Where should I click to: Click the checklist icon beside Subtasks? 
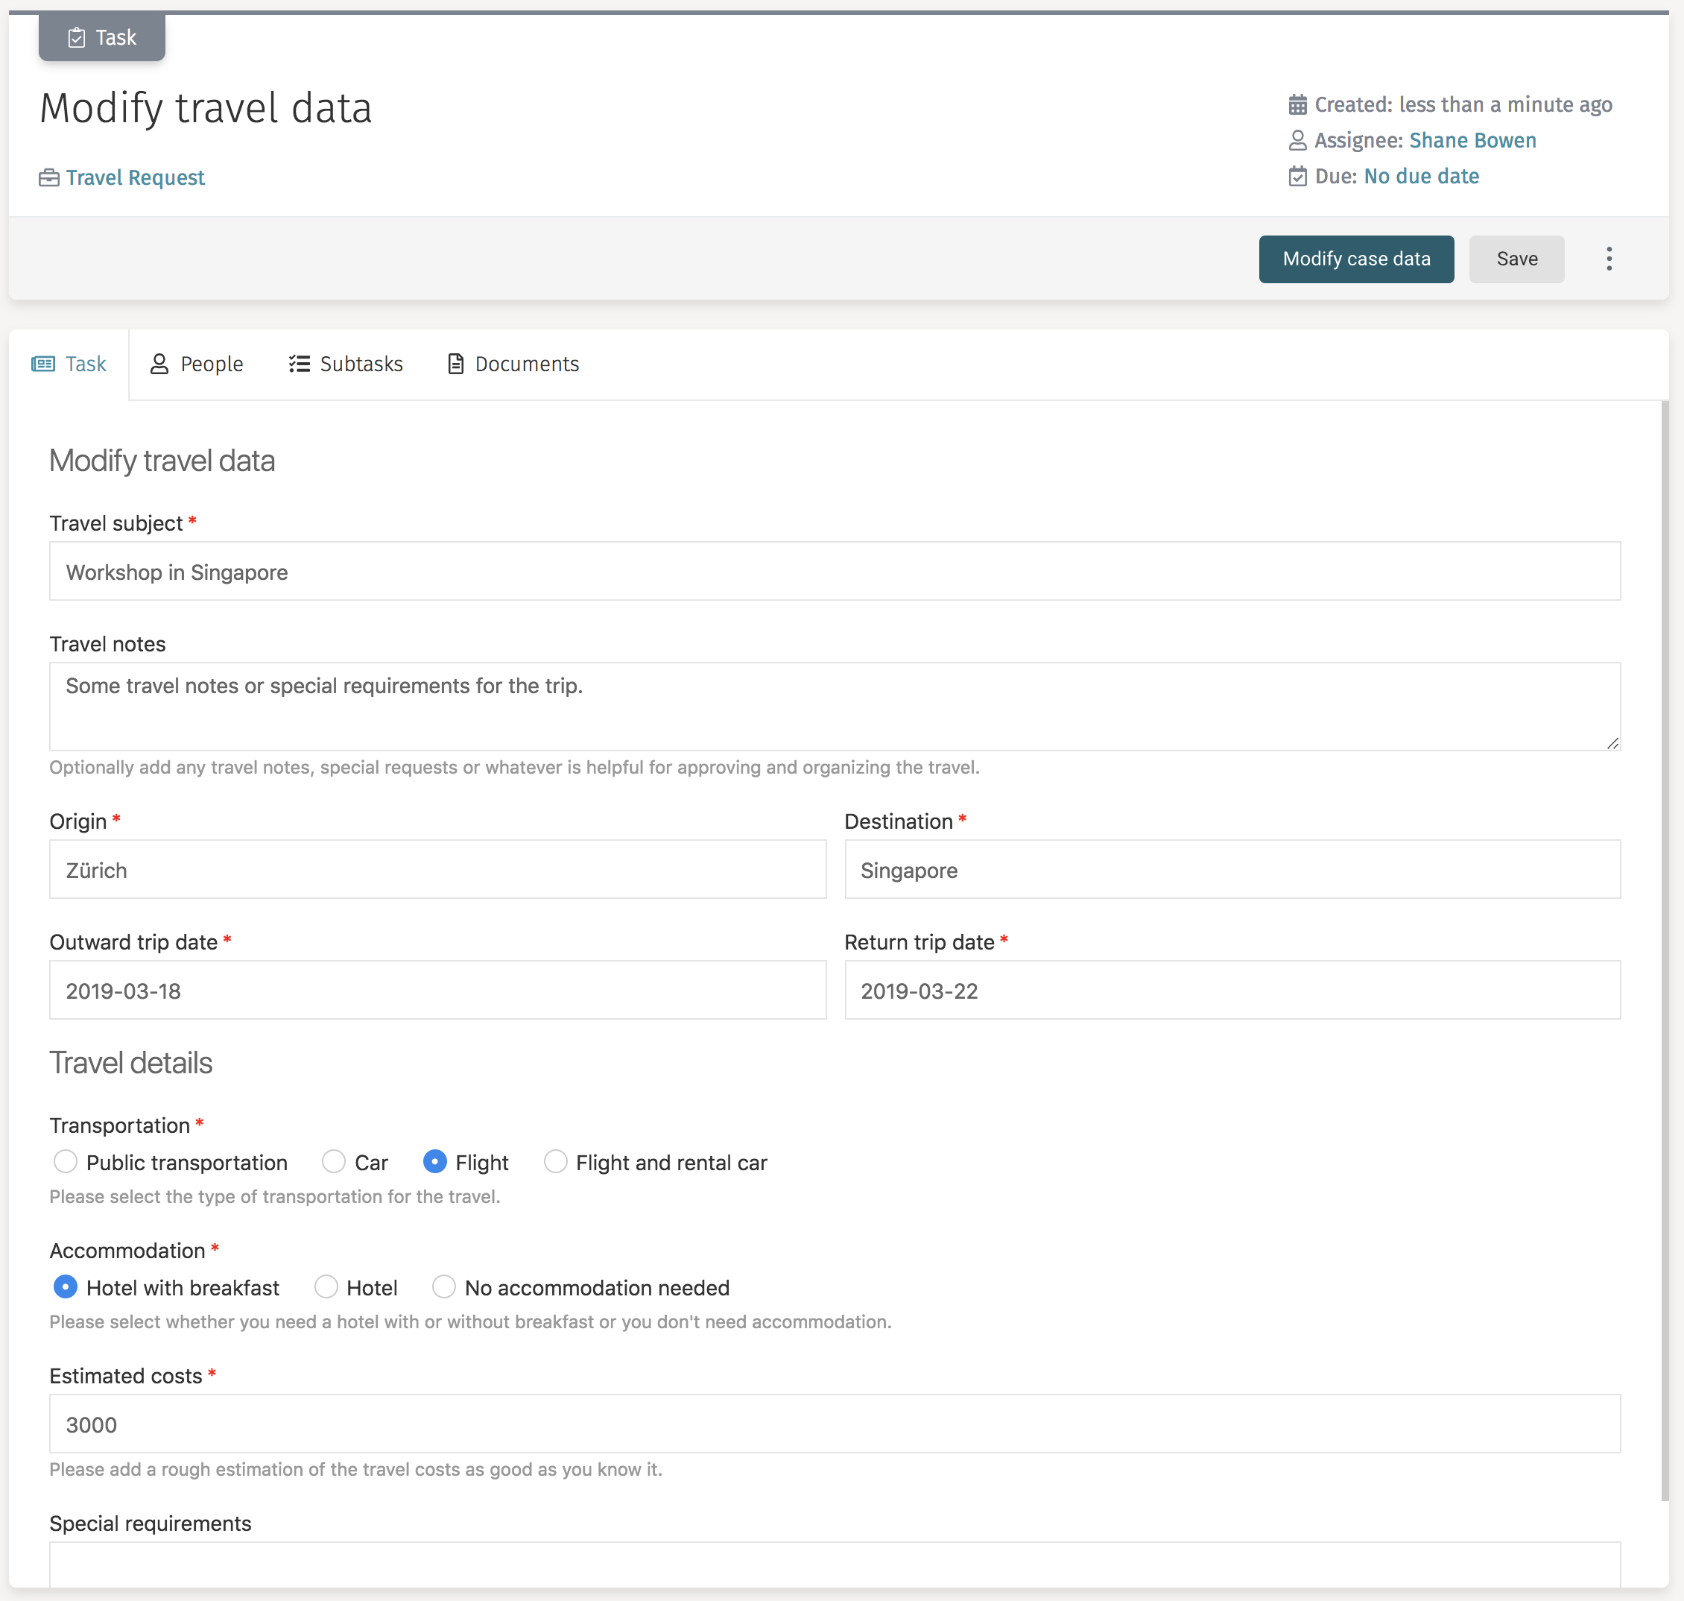click(299, 364)
